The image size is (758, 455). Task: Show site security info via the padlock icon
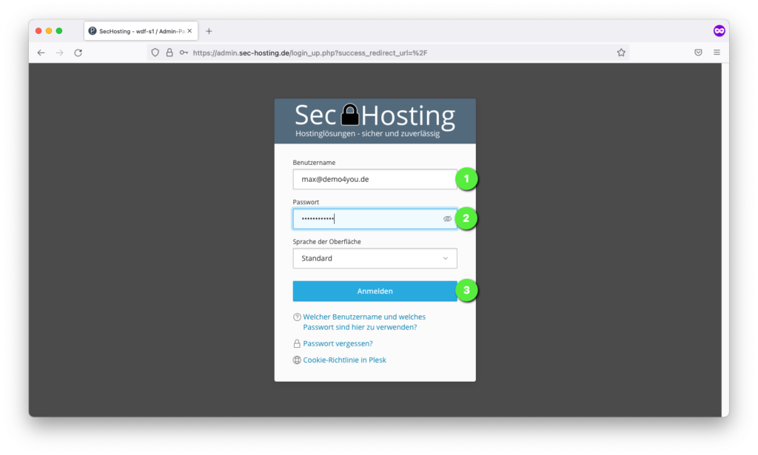170,53
